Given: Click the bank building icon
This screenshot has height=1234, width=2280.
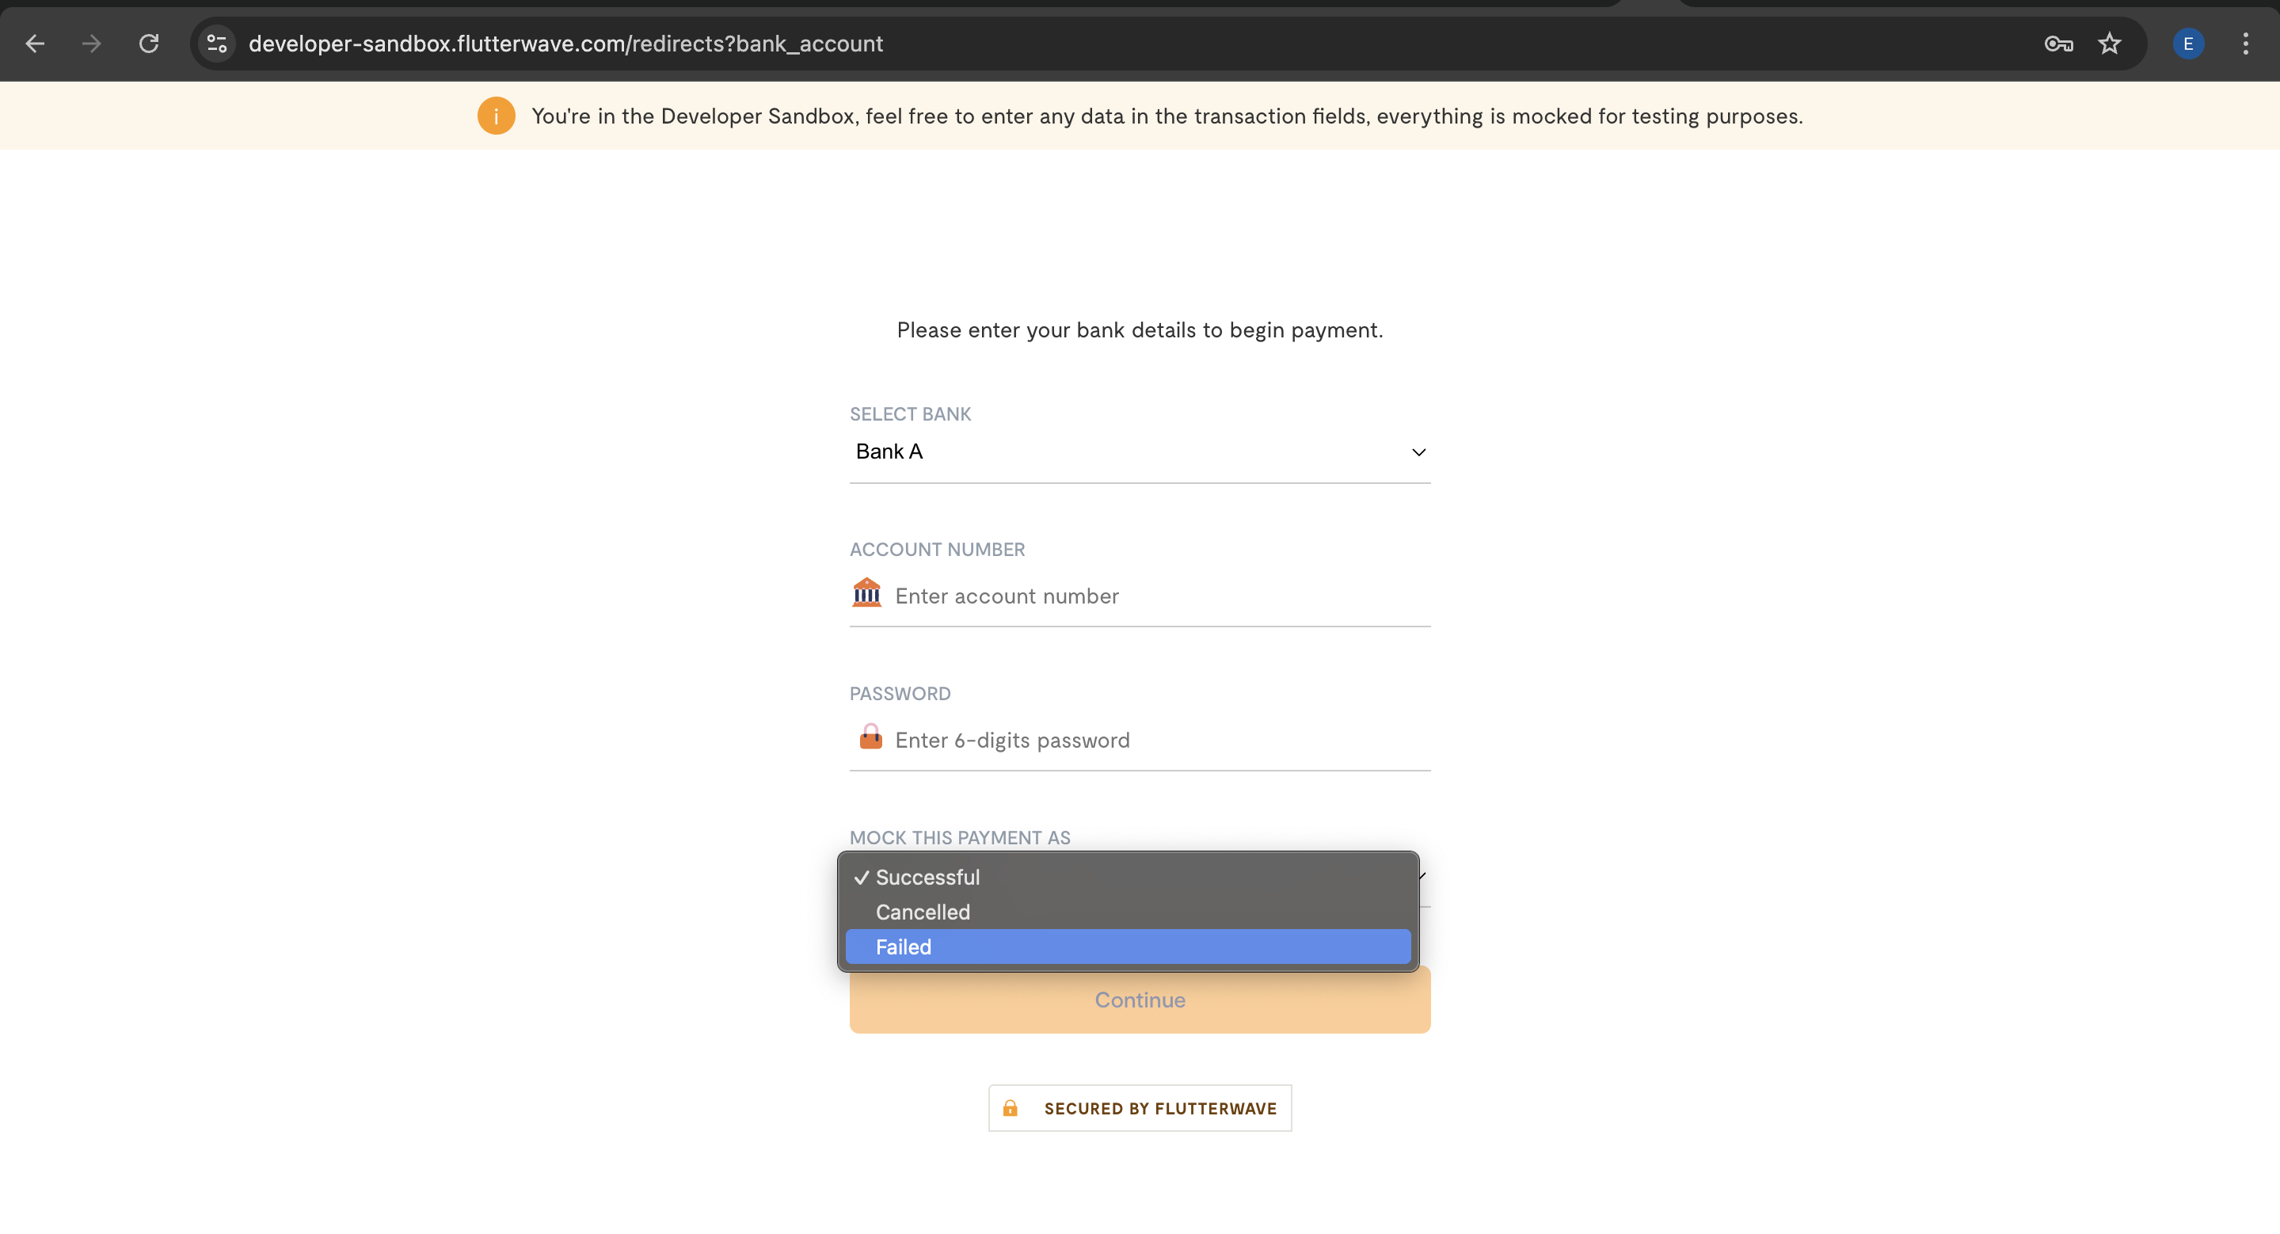Looking at the screenshot, I should click(x=866, y=592).
